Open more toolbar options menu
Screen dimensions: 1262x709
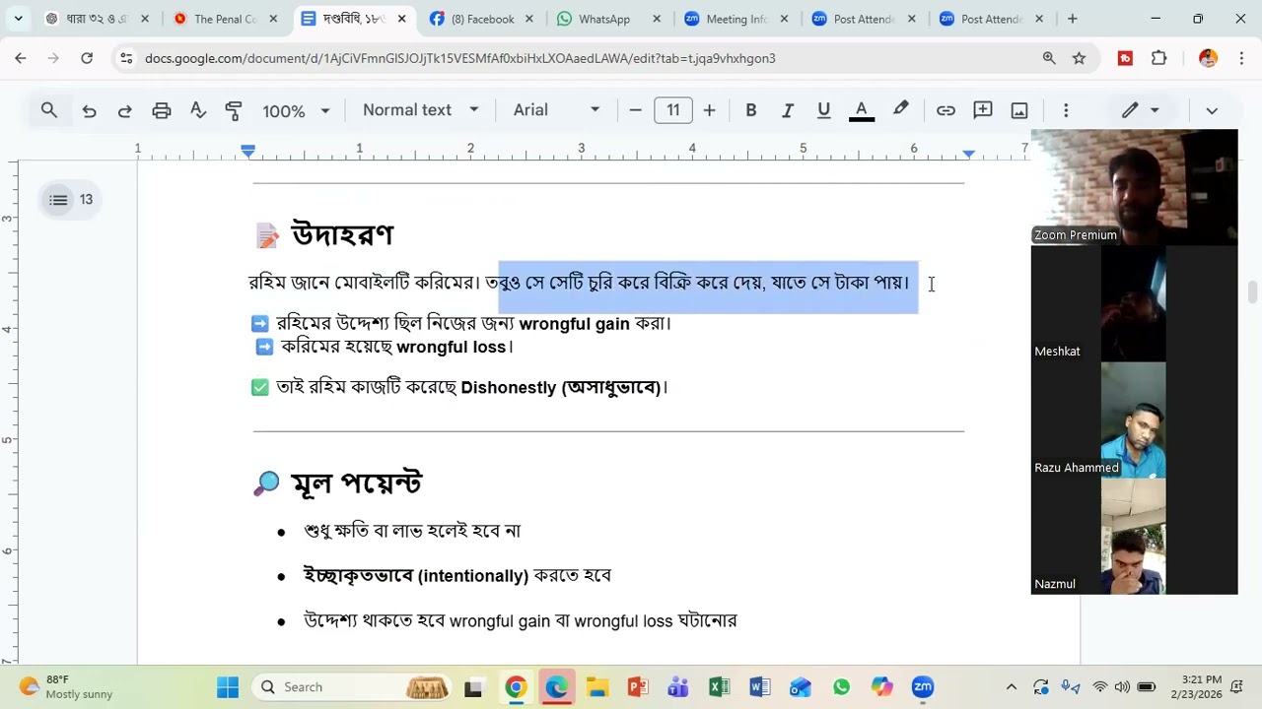[x=1066, y=110]
